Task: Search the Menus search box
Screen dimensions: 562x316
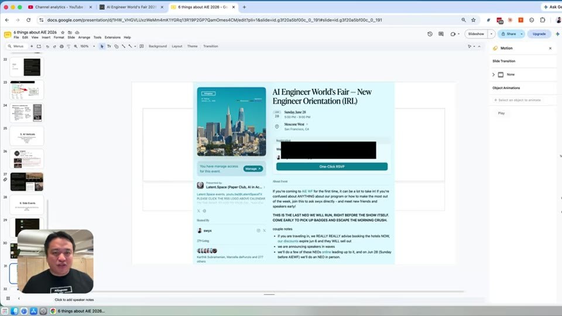Action: 16,46
